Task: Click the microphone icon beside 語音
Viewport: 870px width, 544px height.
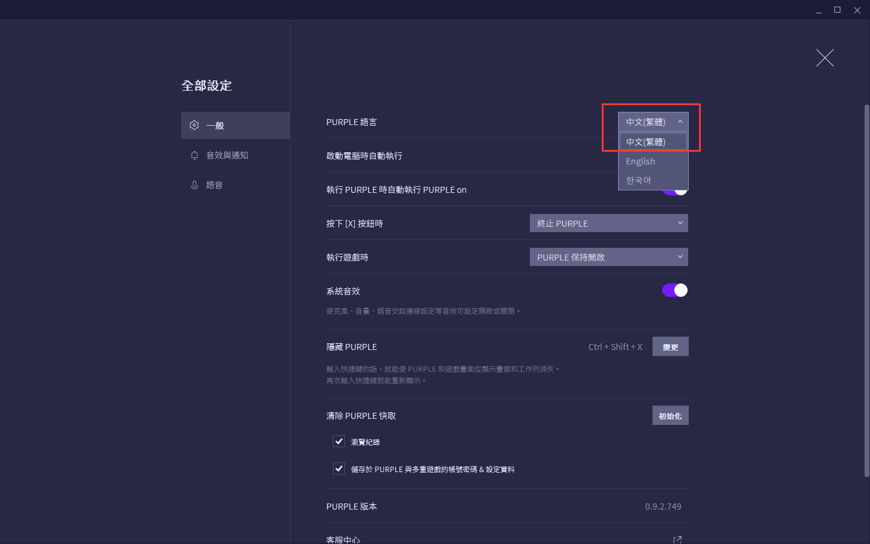Action: (194, 185)
